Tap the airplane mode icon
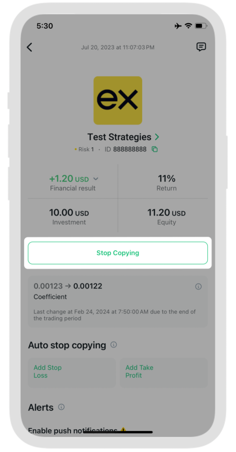236x452 pixels. 178,26
